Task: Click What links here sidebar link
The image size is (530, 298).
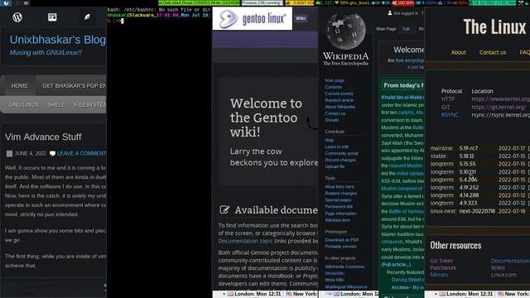Action: 340,186
